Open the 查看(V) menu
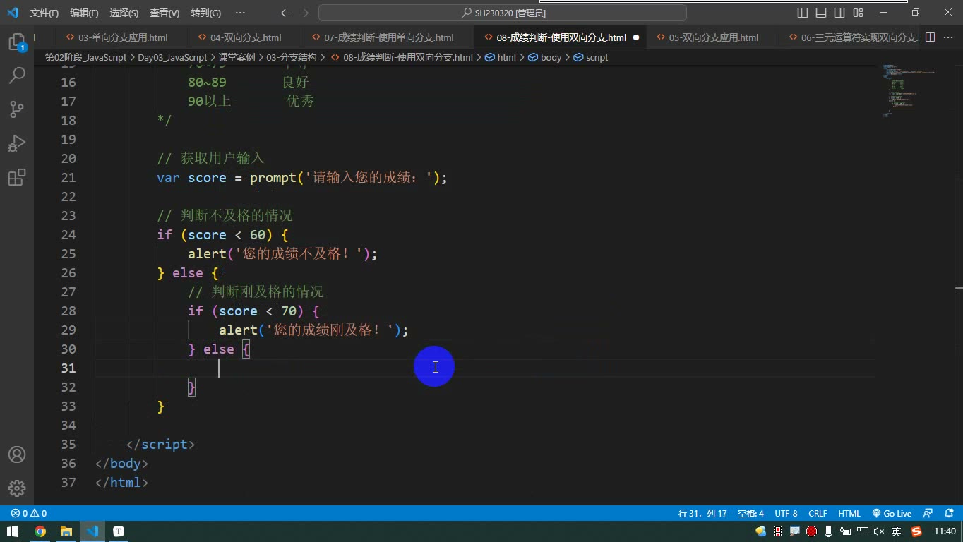The height and width of the screenshot is (542, 963). 165,13
